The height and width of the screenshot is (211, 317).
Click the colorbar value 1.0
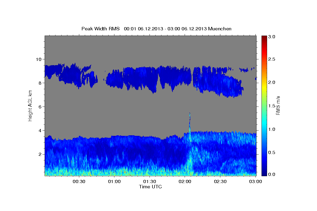pos(272,129)
